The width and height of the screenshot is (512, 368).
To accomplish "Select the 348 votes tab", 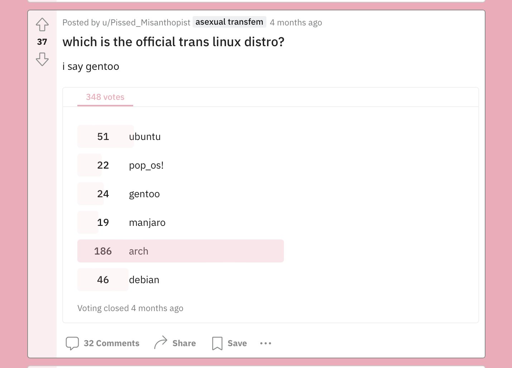I will click(x=105, y=97).
